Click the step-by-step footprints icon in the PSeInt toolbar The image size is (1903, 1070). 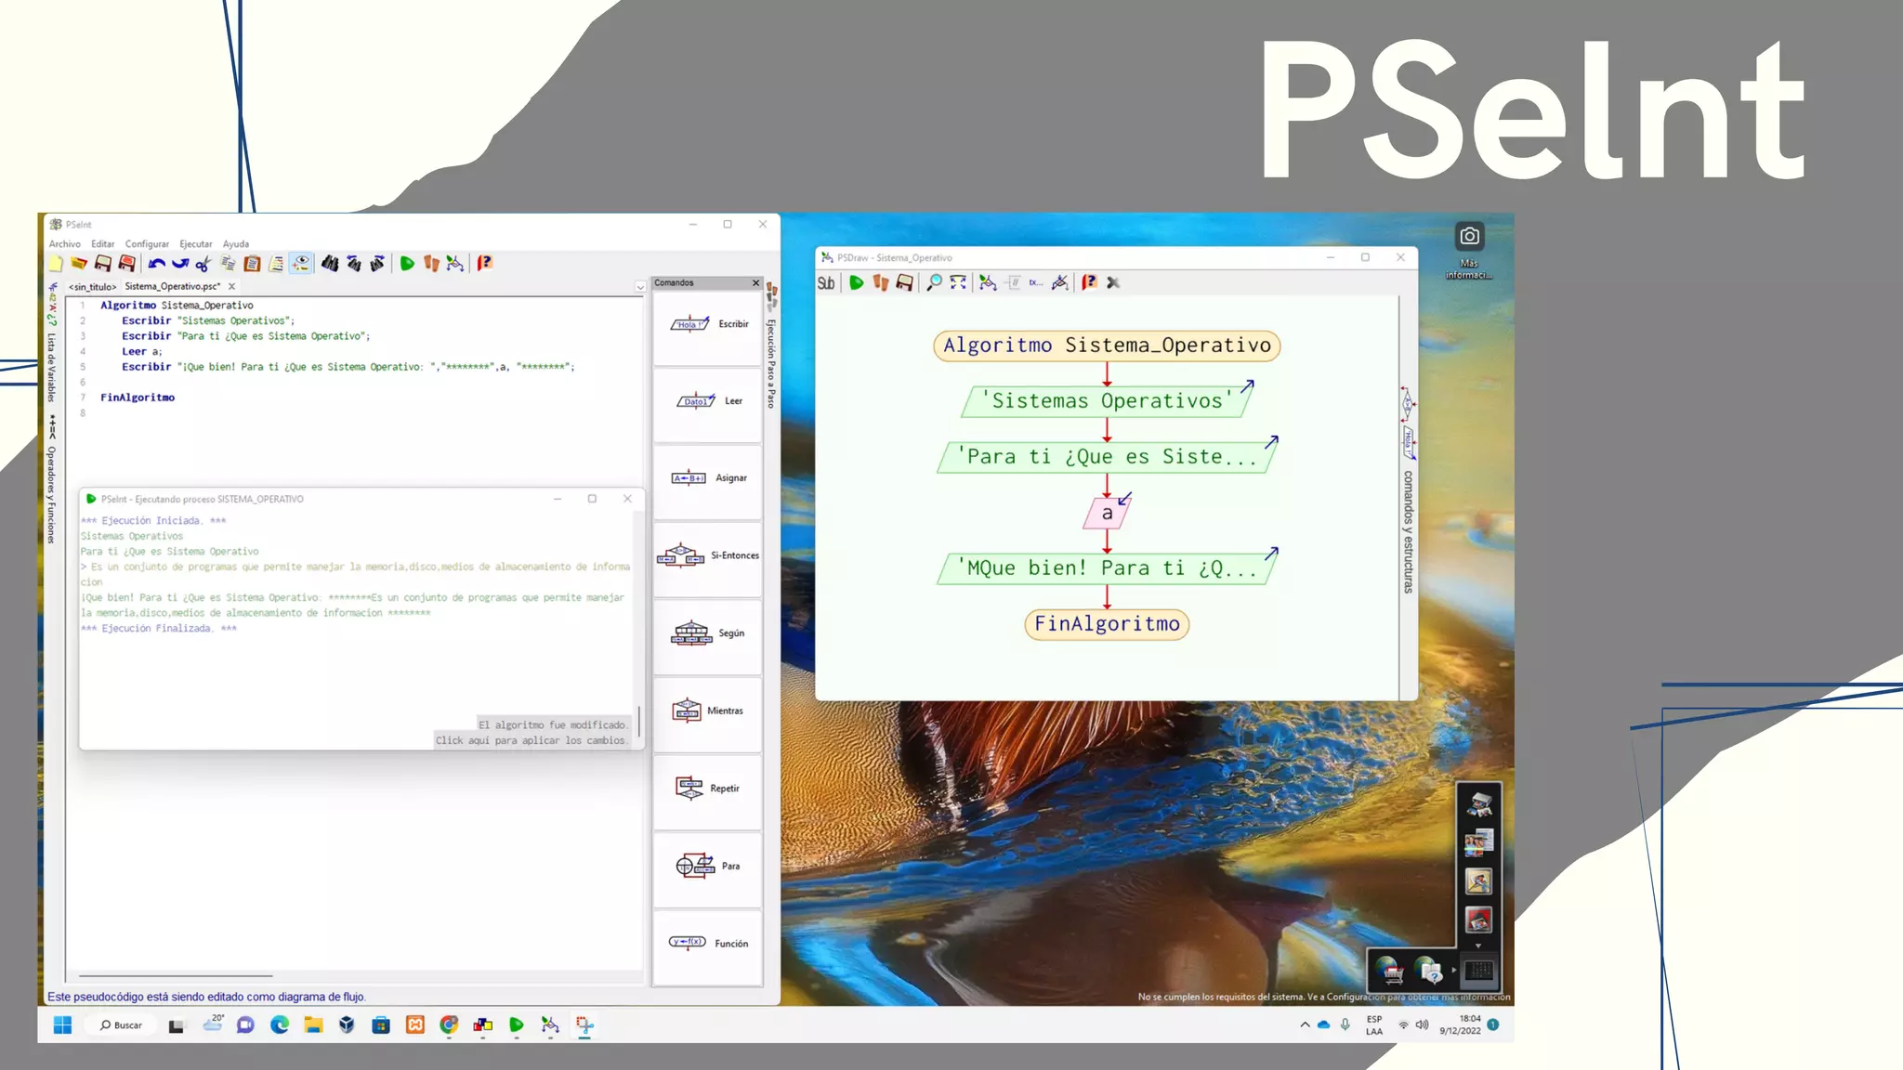[431, 264]
